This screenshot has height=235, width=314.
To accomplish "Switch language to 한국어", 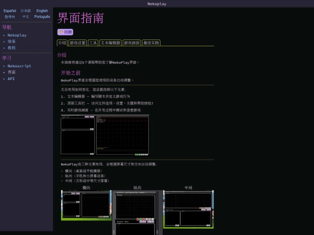I will pyautogui.click(x=10, y=17).
